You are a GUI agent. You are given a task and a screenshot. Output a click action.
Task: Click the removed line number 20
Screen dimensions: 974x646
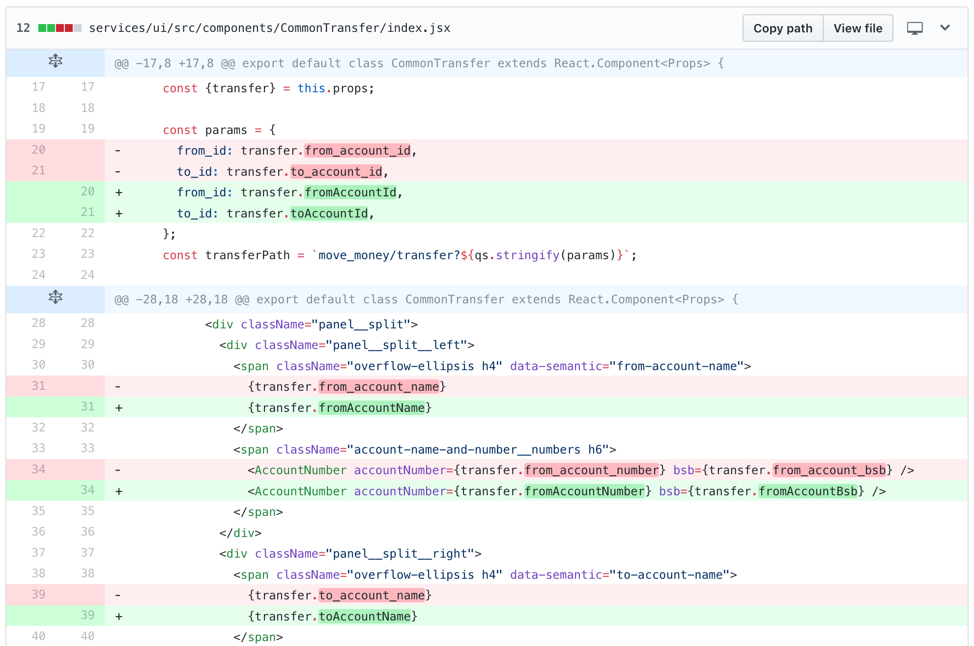[x=38, y=150]
